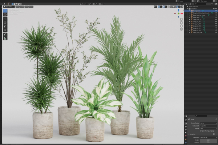Open the Render properties tab
Screen dimensions: 218x145
point(186,124)
